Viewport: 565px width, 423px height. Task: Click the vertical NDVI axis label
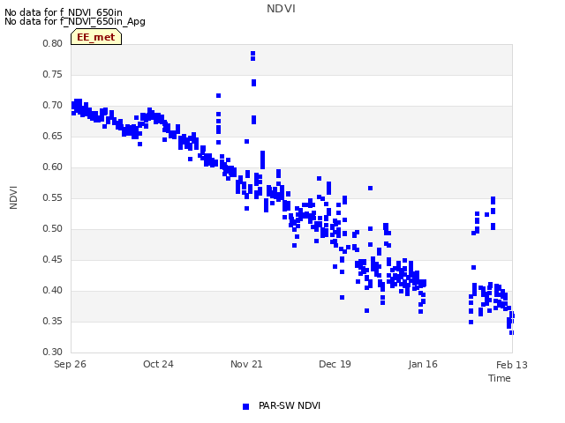(13, 197)
